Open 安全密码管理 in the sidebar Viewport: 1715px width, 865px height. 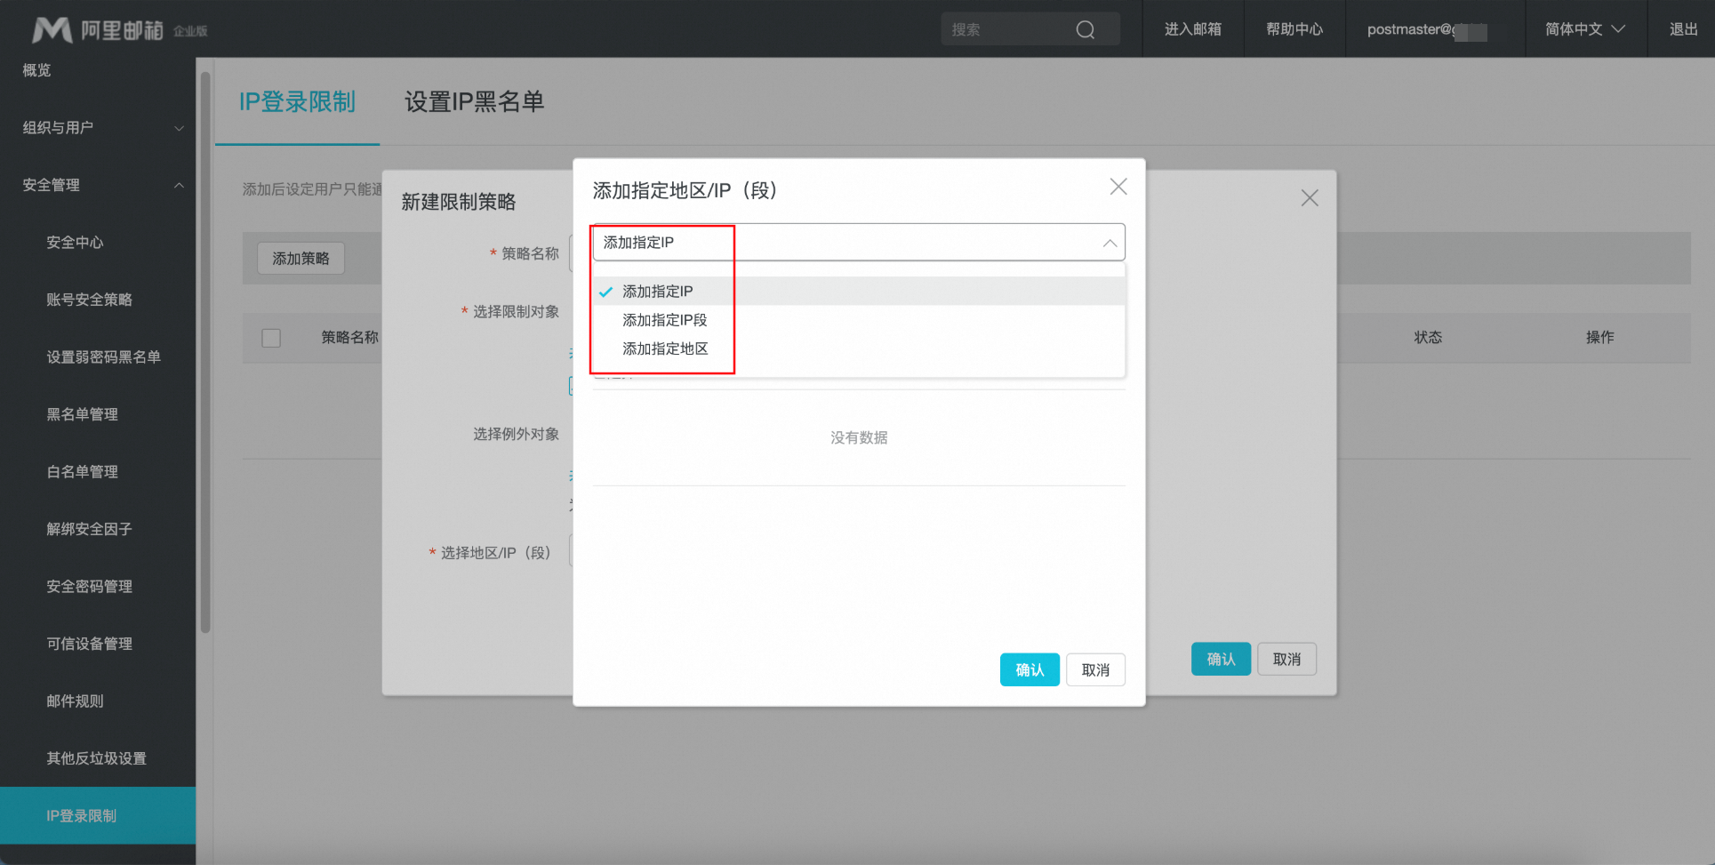click(98, 587)
